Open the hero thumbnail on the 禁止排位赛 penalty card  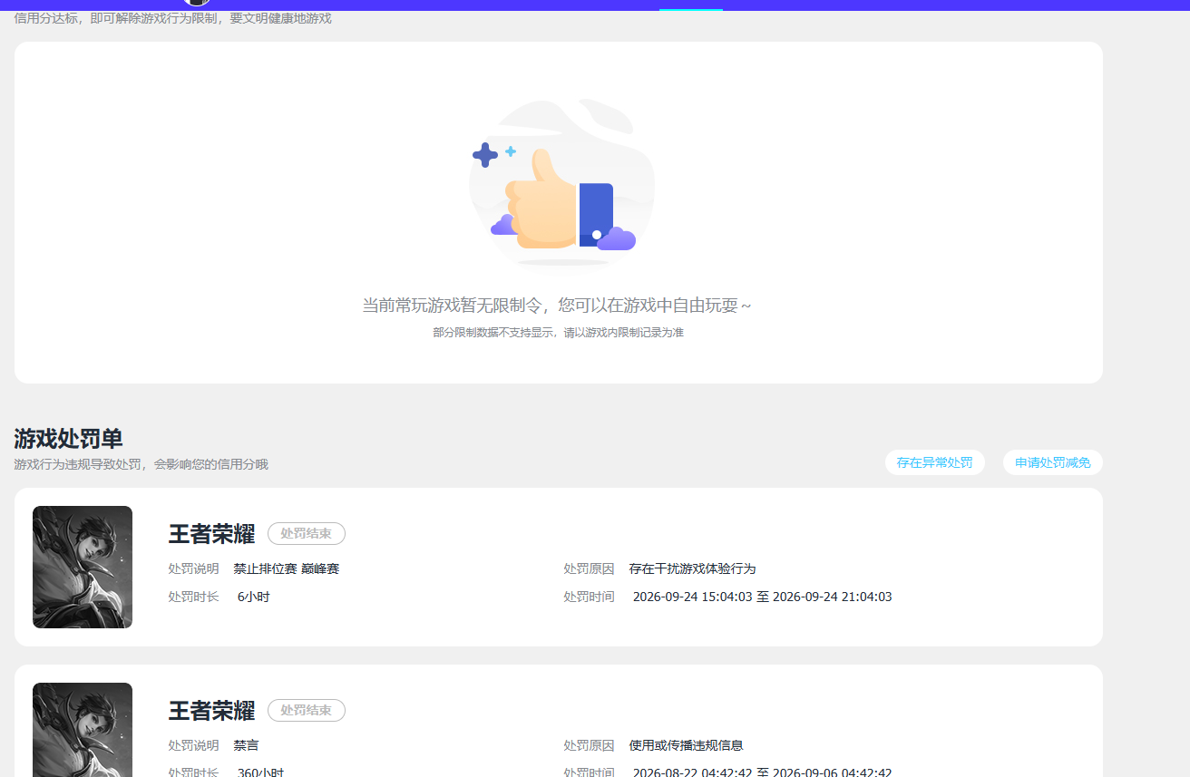click(83, 567)
